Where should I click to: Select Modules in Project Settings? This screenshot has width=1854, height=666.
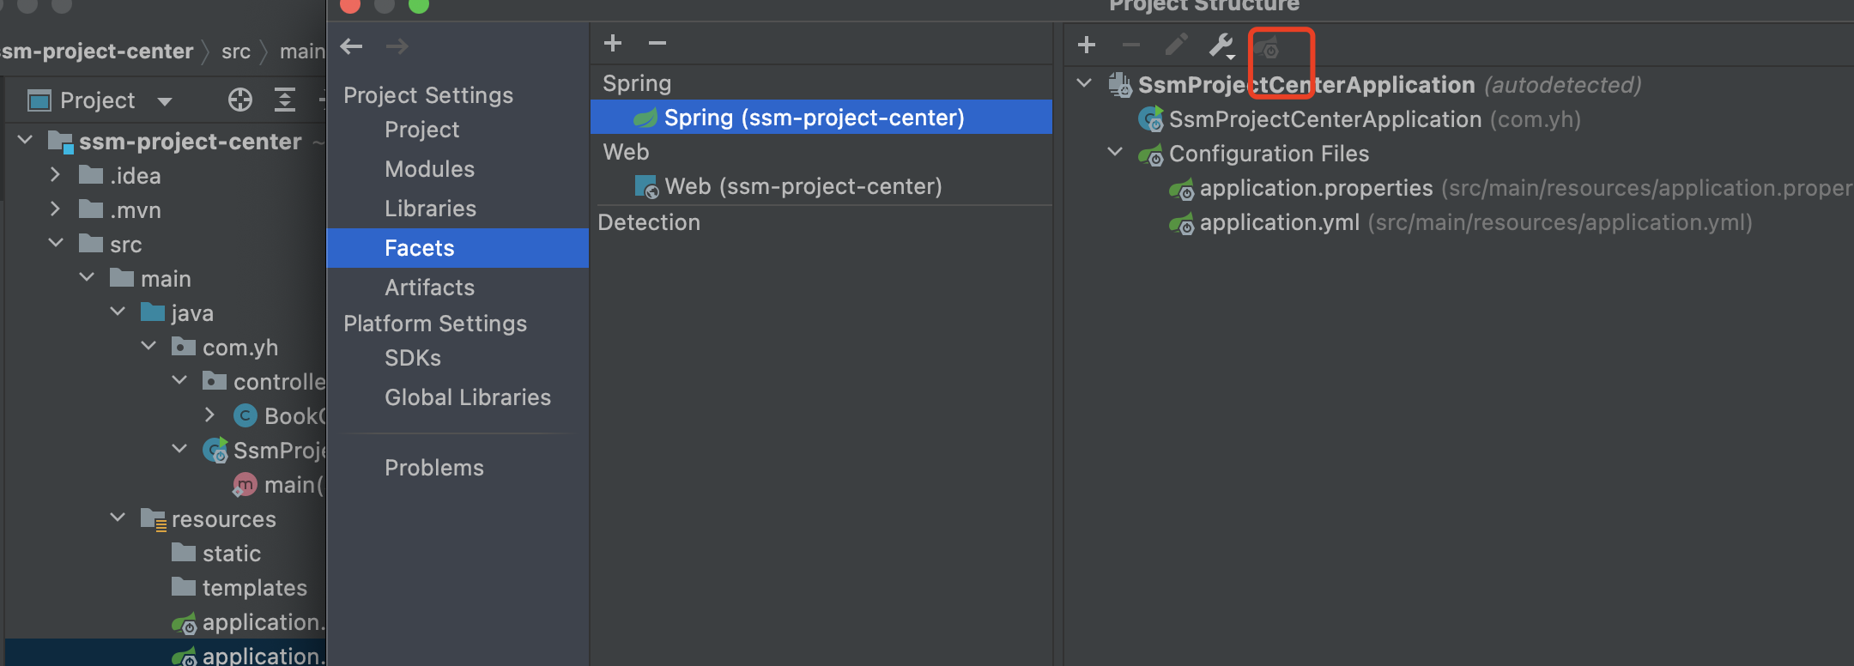click(x=429, y=169)
